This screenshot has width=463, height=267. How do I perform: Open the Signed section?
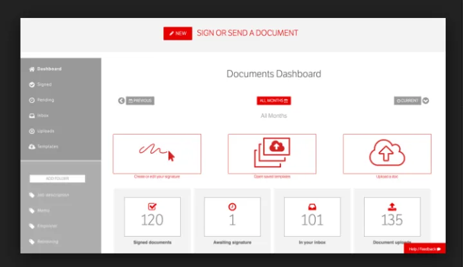click(44, 84)
